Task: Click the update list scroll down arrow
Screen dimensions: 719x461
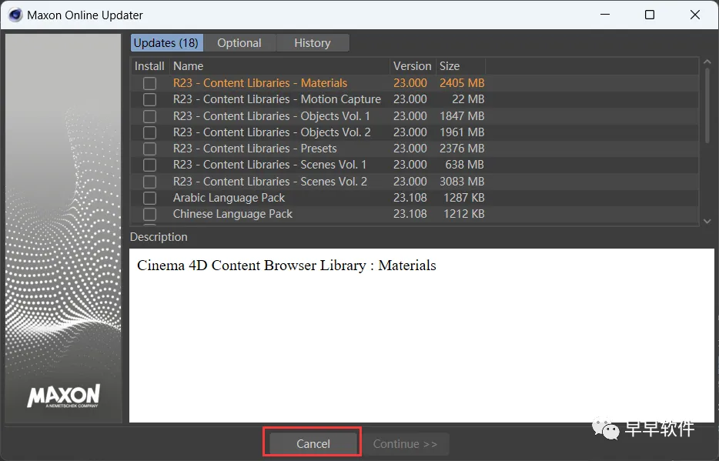Action: [x=707, y=222]
